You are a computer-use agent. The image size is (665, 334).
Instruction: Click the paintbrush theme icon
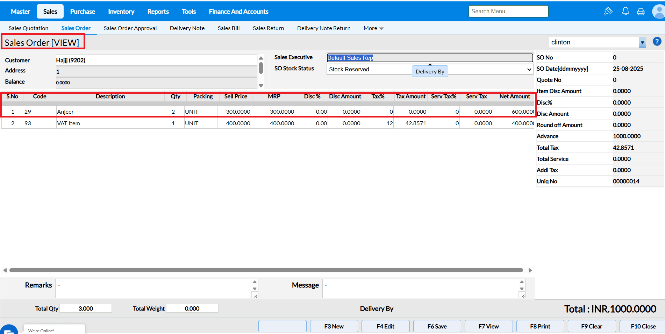(x=608, y=11)
